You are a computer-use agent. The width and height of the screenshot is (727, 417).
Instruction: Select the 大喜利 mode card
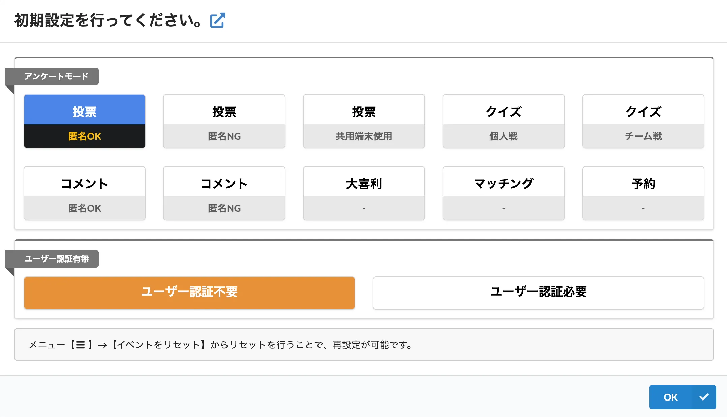tap(364, 193)
